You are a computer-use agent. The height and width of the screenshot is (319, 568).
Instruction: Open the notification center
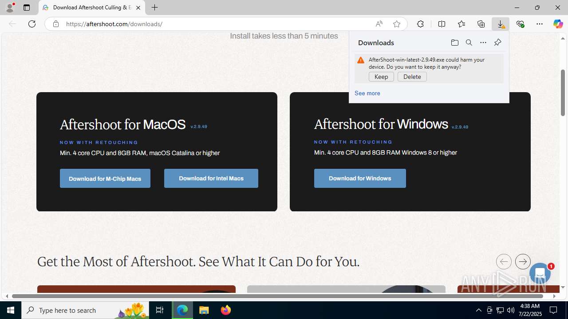point(553,310)
